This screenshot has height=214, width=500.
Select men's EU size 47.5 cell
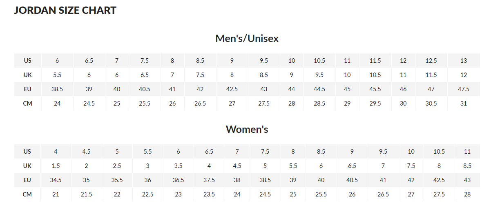[x=464, y=89]
